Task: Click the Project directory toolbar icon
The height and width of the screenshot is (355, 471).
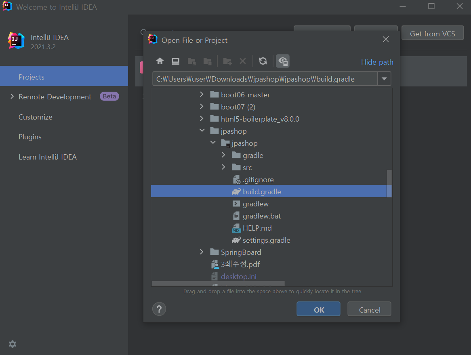Action: (x=191, y=61)
